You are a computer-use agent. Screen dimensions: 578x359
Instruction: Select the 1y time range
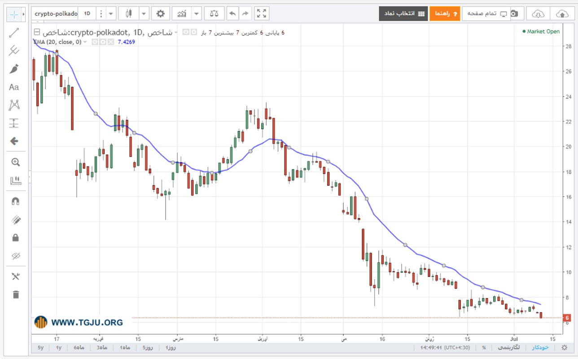click(x=58, y=348)
